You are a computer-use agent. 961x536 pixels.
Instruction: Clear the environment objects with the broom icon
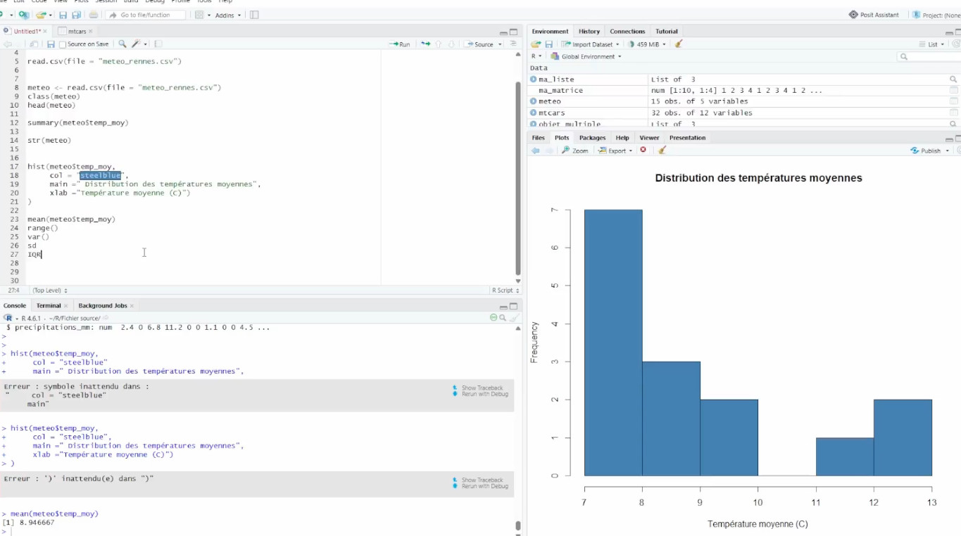(x=679, y=44)
